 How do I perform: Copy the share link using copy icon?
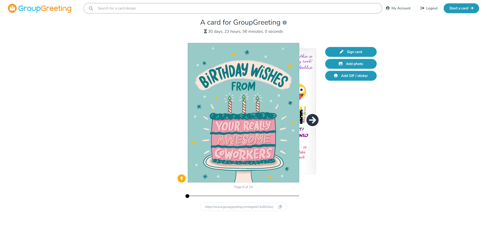280,207
